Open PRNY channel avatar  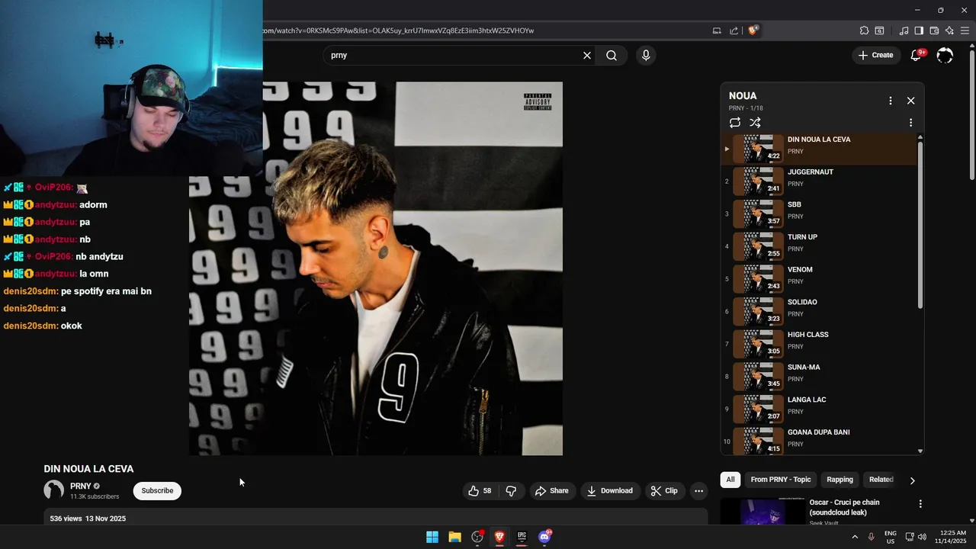click(53, 490)
